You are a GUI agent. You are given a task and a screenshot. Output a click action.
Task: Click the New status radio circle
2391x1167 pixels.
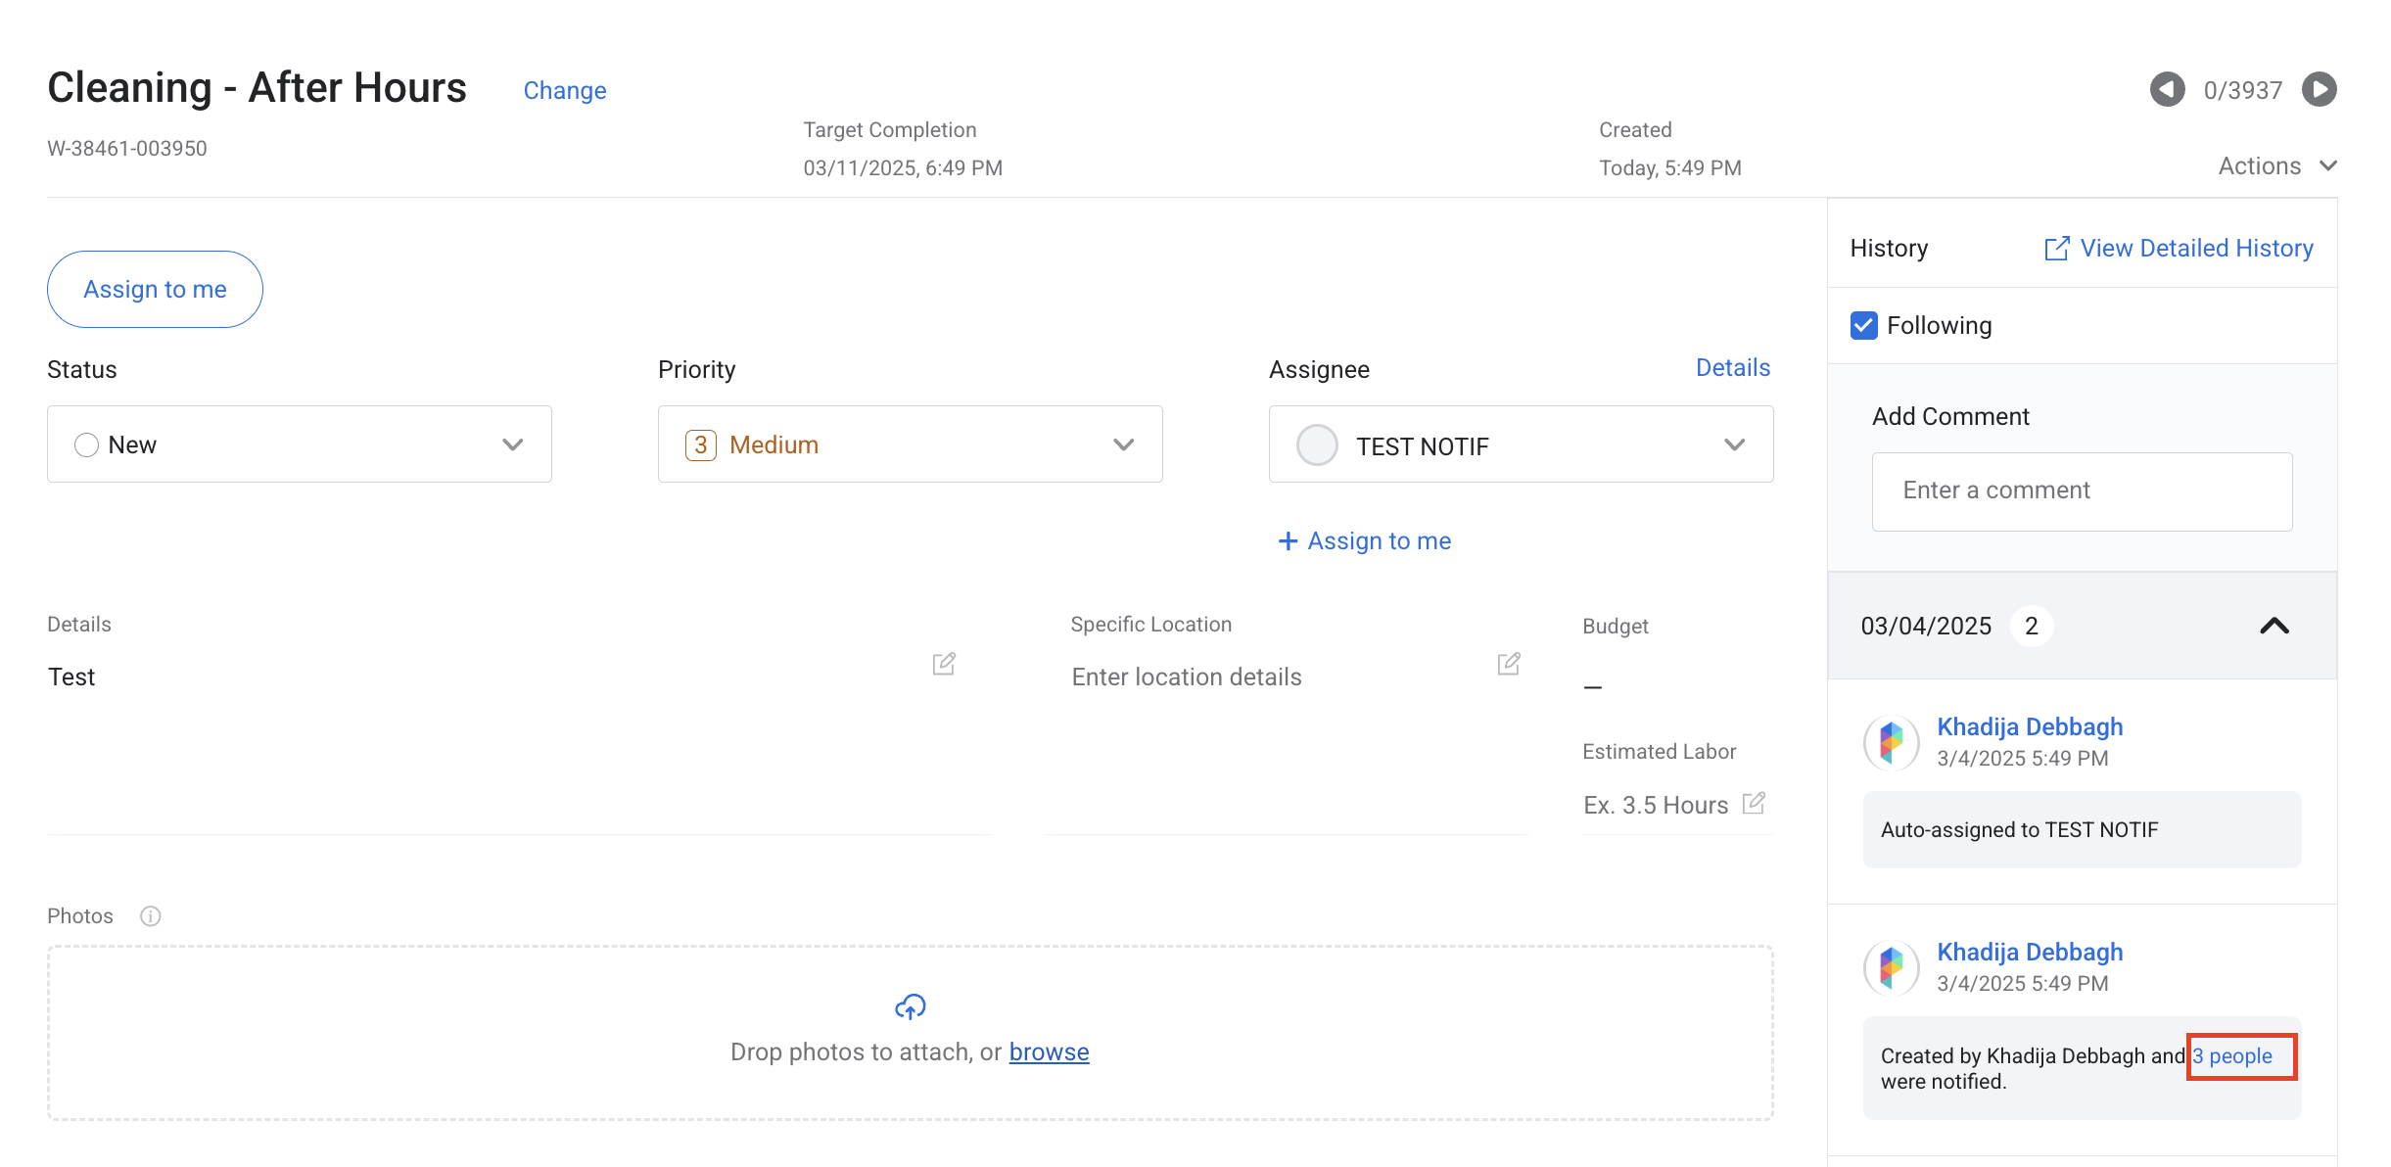click(x=86, y=444)
